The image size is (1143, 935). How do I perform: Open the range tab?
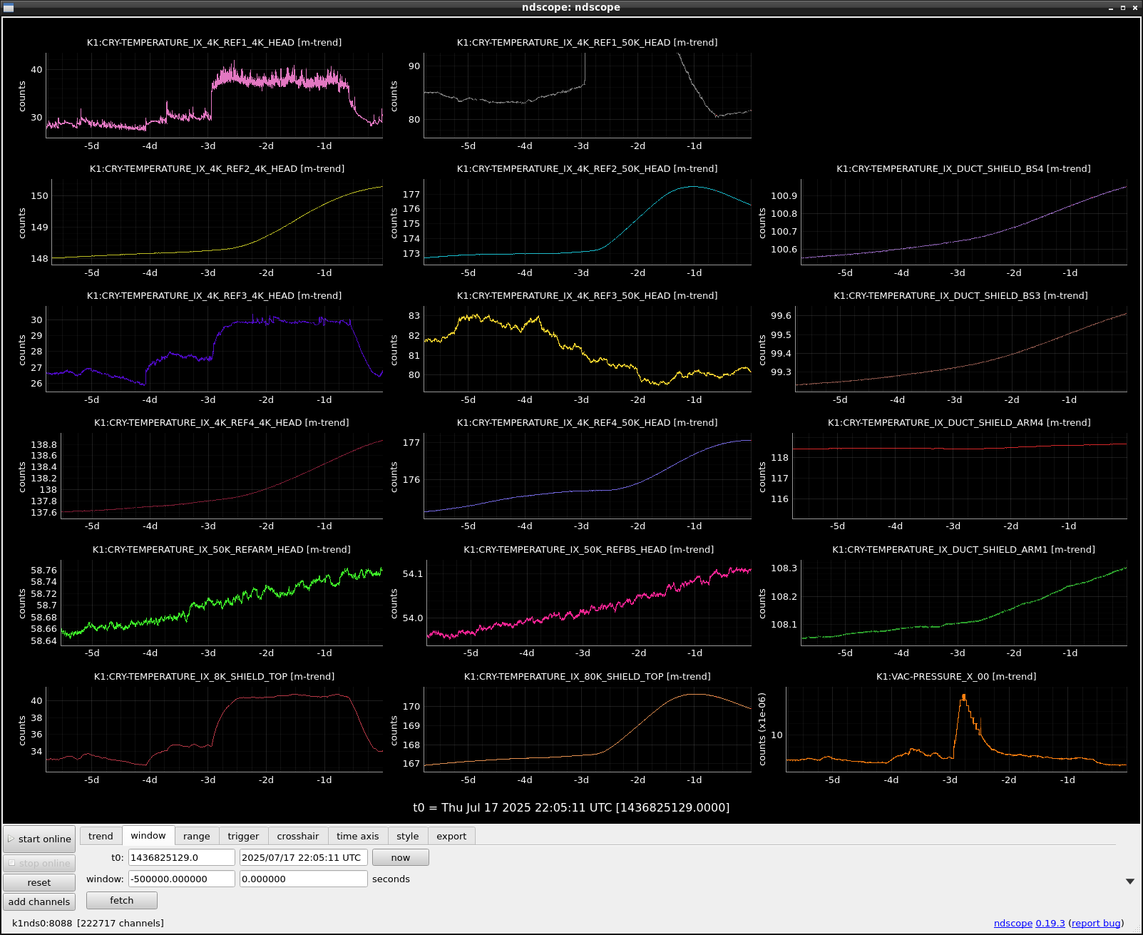pyautogui.click(x=197, y=836)
